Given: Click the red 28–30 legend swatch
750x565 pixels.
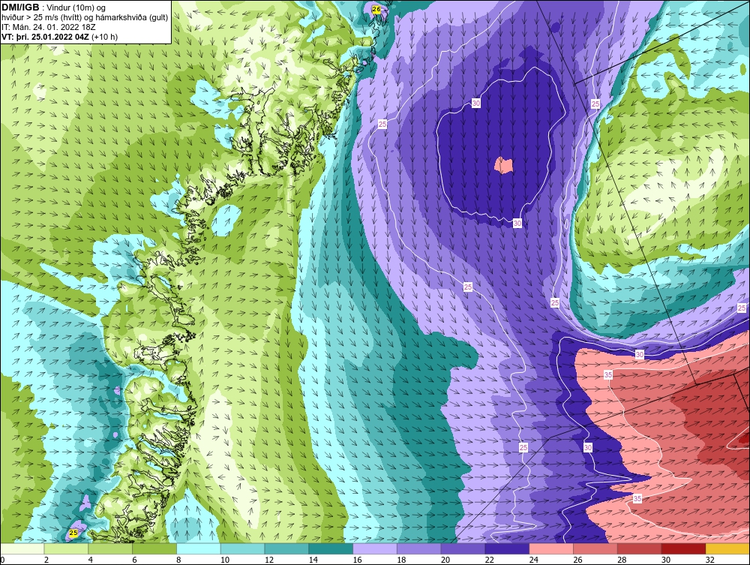Looking at the screenshot, I should 640,548.
